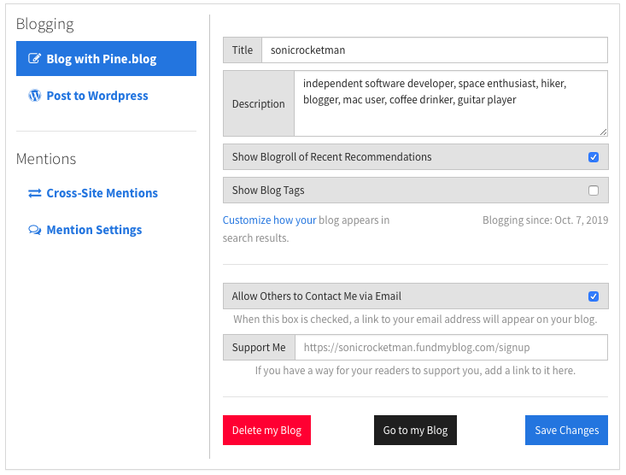Click Go to my Blog button
The width and height of the screenshot is (626, 475).
click(x=415, y=431)
